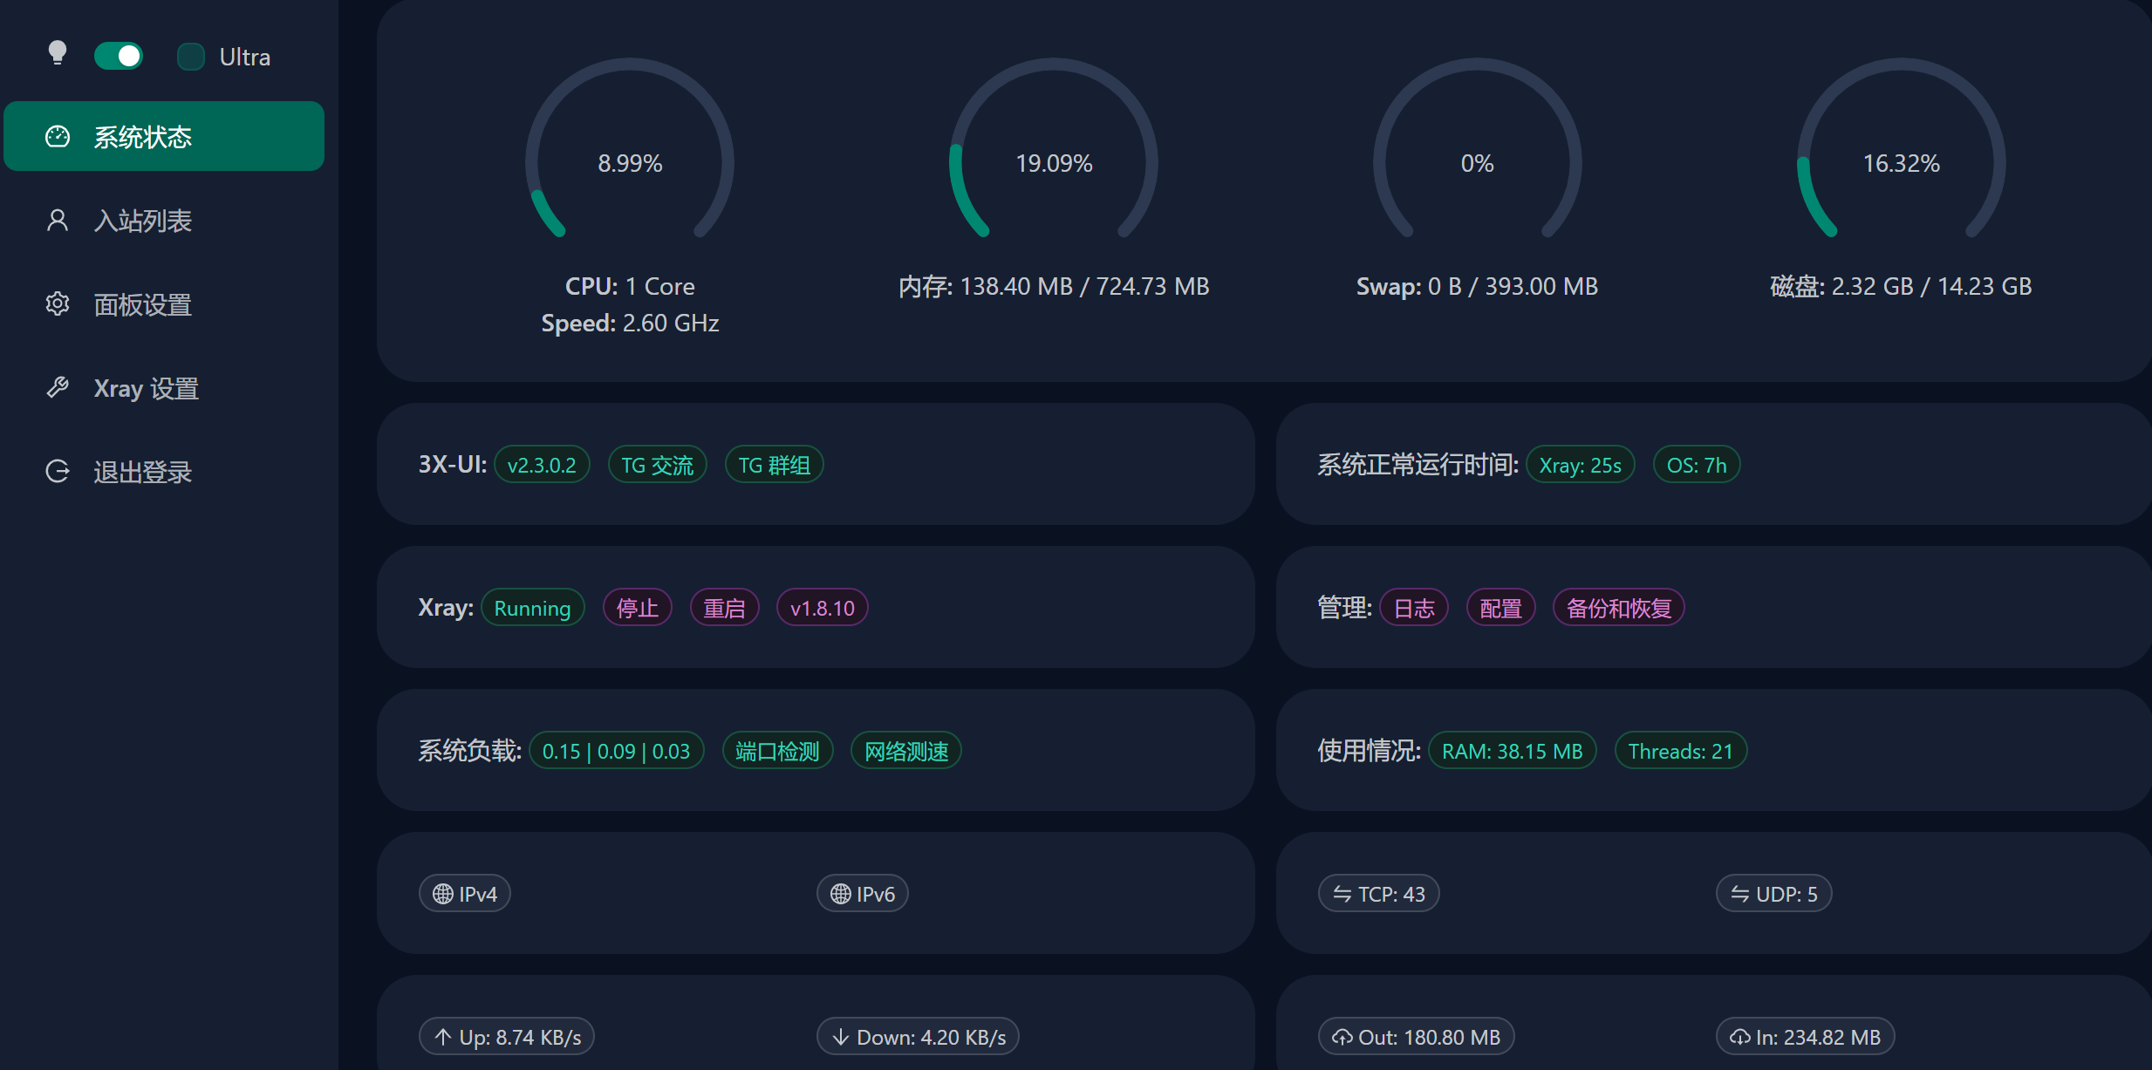
Task: Click the UDP connections swap icon
Action: (x=1740, y=894)
